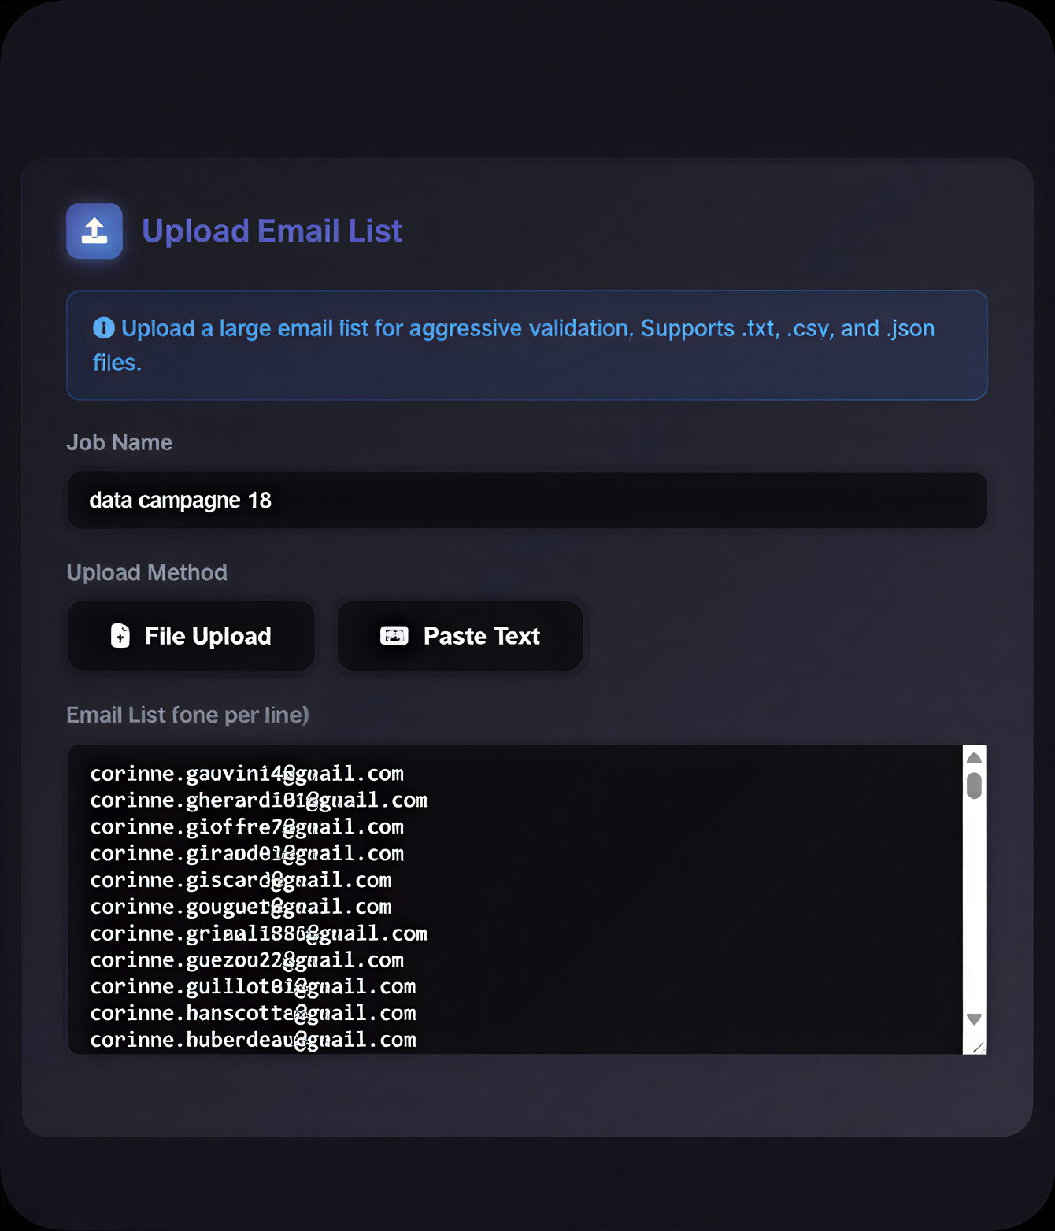Place cursor on the corinne.giscard email line
The width and height of the screenshot is (1055, 1231).
tap(240, 880)
